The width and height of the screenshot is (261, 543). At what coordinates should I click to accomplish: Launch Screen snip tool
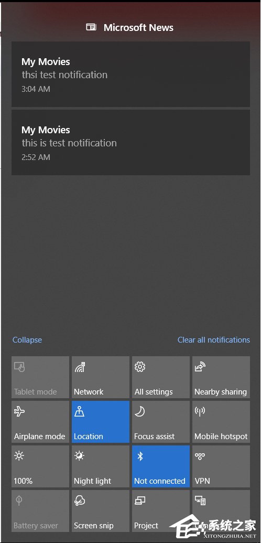click(101, 511)
